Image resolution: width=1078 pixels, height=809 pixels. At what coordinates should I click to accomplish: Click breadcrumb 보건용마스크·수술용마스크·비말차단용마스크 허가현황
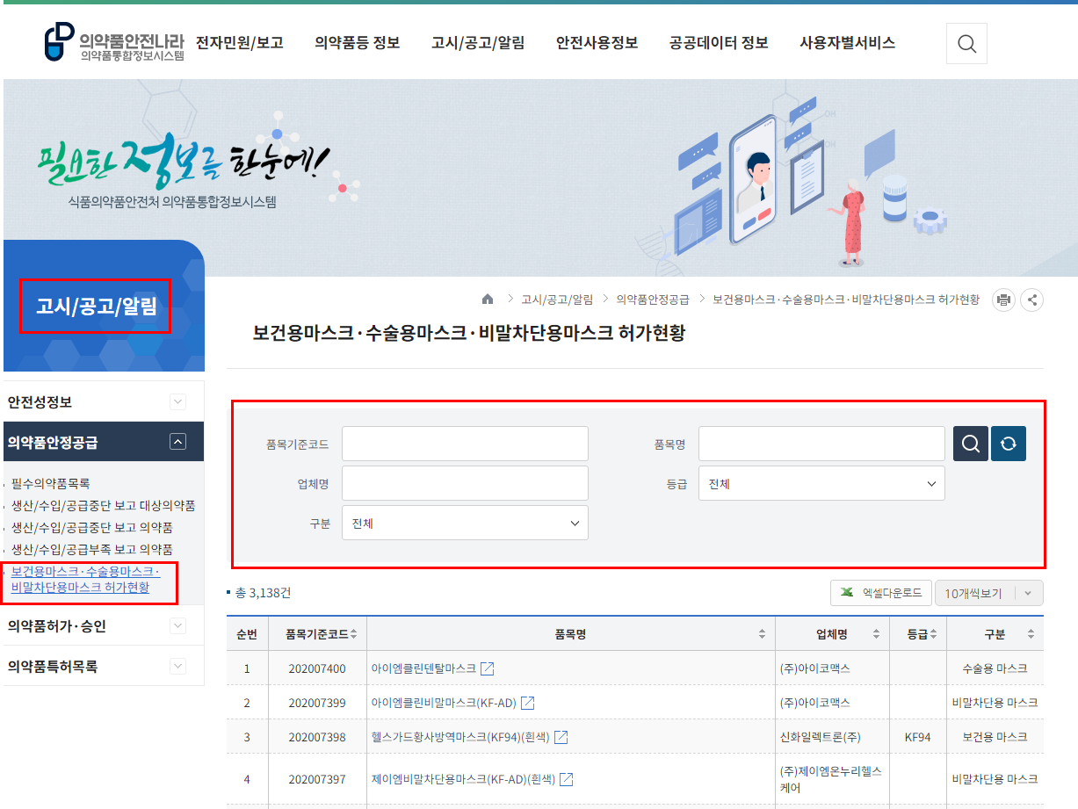pos(846,300)
